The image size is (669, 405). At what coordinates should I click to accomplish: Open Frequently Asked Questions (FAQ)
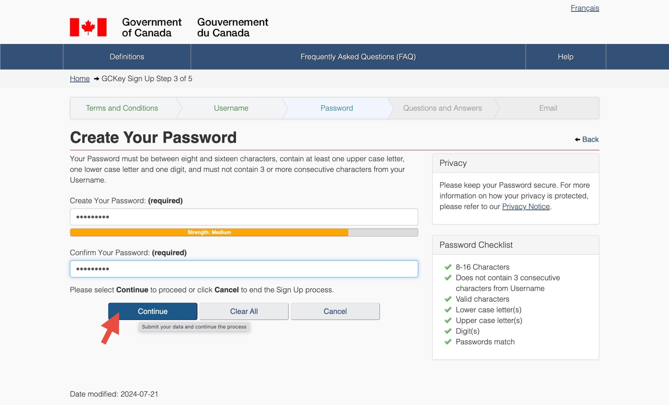point(358,57)
